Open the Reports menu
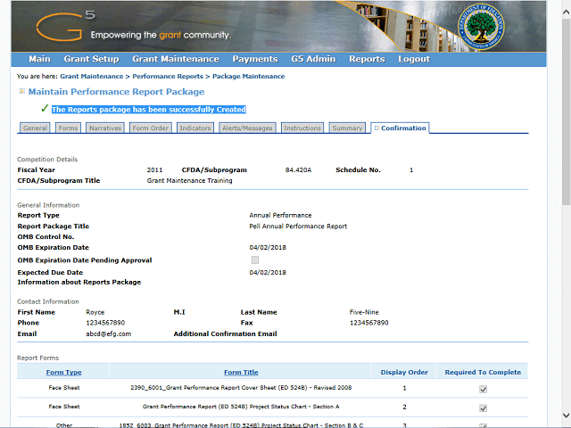The width and height of the screenshot is (571, 428). (x=367, y=59)
